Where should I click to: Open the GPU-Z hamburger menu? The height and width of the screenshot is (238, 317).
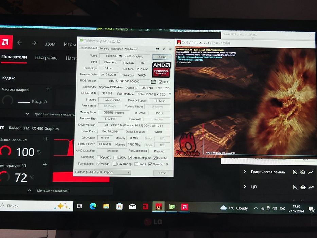pos(170,49)
